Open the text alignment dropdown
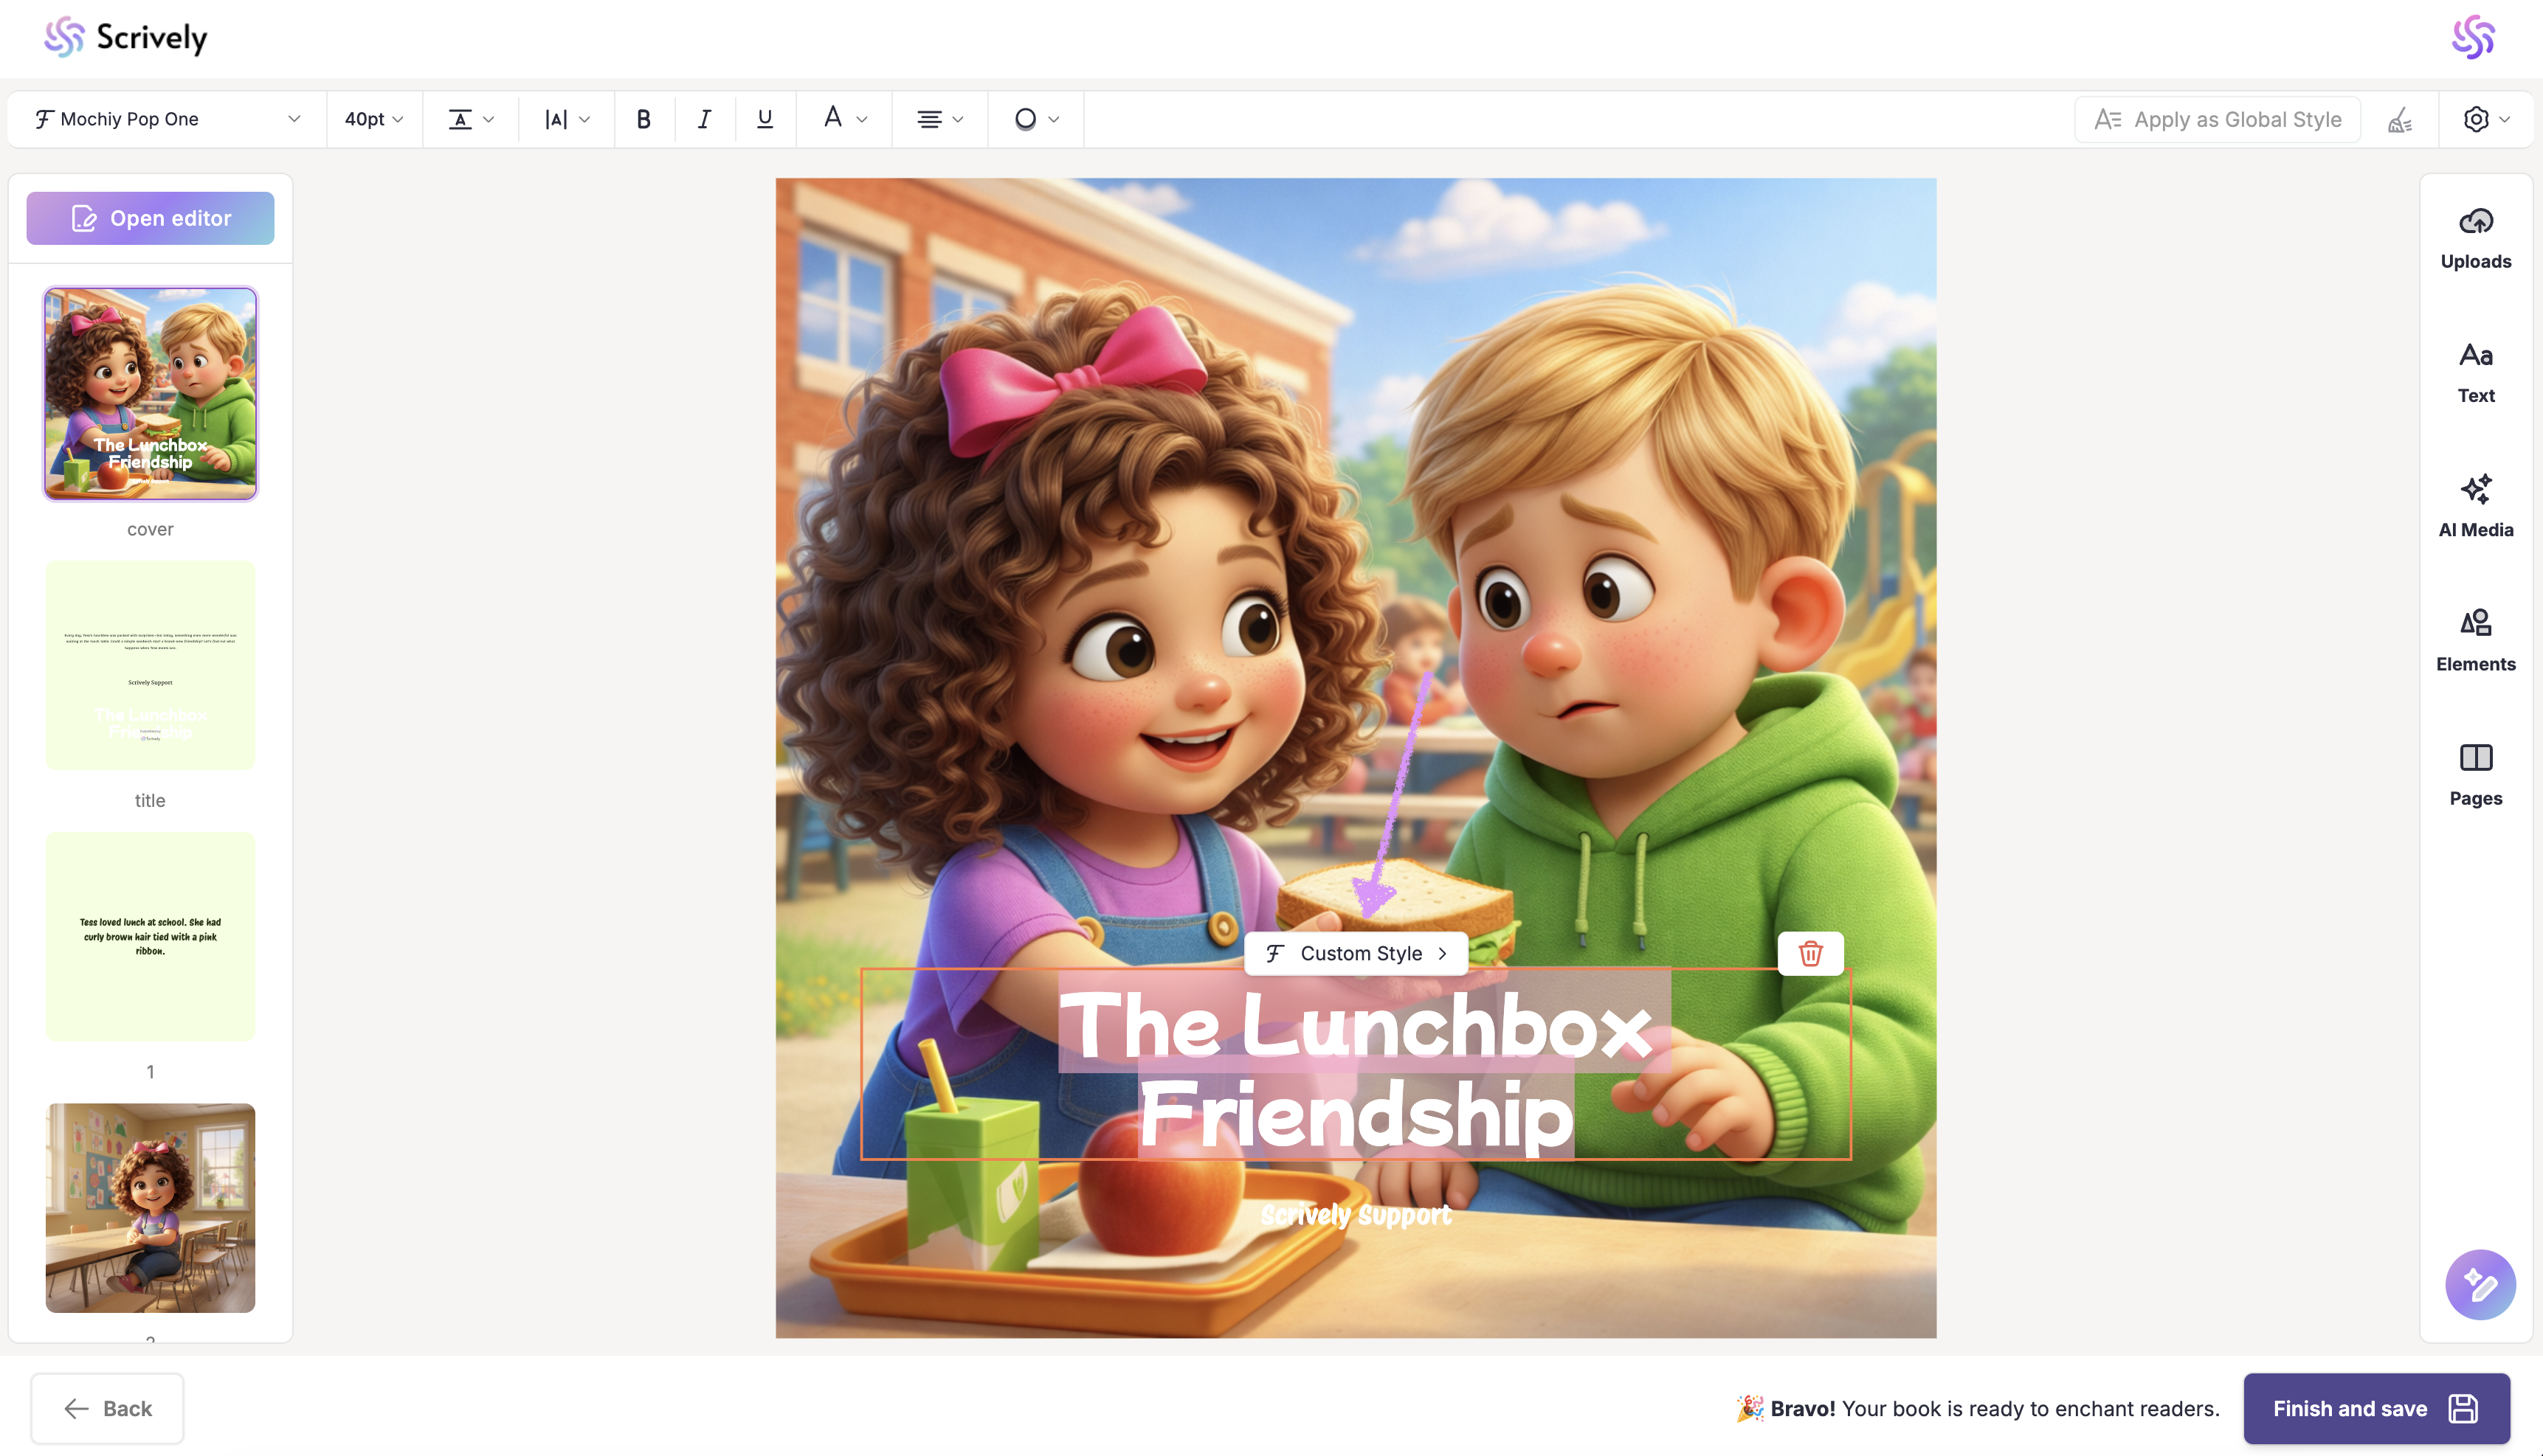This screenshot has width=2543, height=1456. point(939,119)
